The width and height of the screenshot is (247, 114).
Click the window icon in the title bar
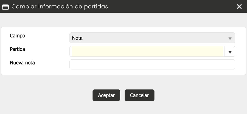[x=5, y=7]
